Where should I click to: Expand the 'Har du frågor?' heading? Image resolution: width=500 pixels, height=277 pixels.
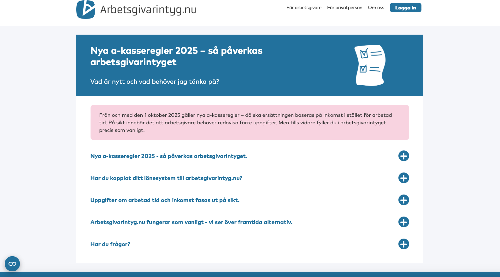(x=110, y=244)
